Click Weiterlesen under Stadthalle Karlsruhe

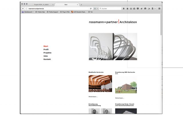[x=93, y=97]
